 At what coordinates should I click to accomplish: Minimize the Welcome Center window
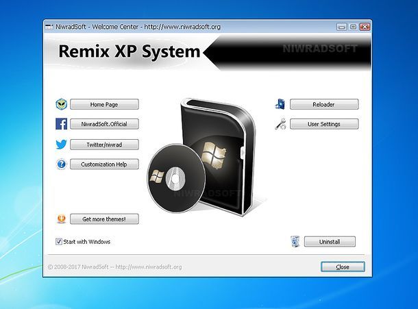pyautogui.click(x=341, y=27)
